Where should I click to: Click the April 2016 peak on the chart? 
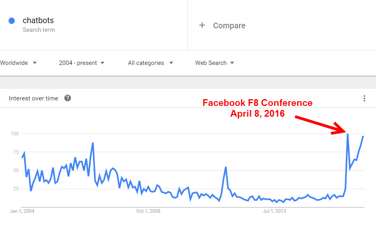point(347,134)
